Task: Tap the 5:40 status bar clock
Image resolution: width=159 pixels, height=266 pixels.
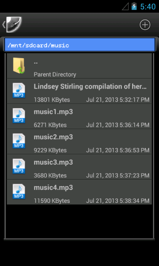Action: pyautogui.click(x=148, y=7)
